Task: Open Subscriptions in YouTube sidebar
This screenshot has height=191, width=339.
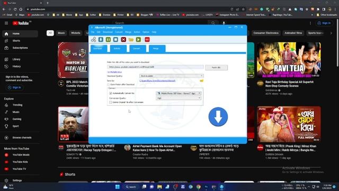Action: pos(20,48)
